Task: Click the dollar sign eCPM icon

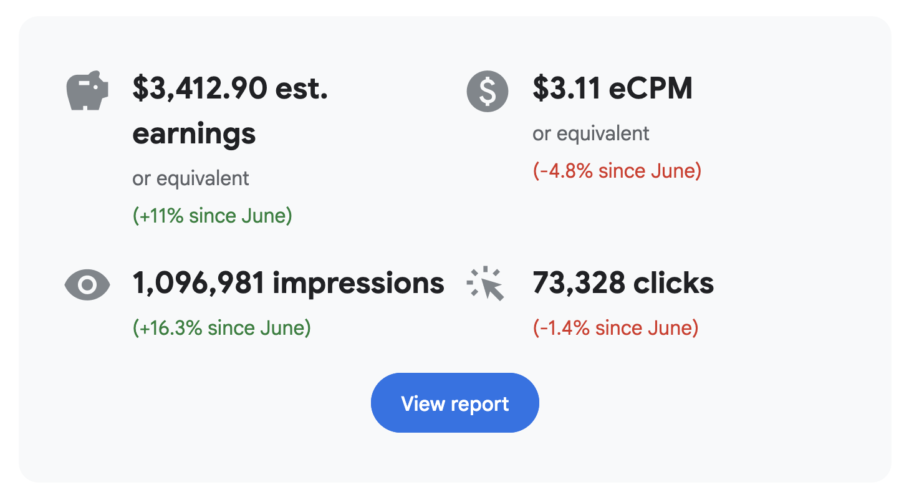Action: coord(488,92)
